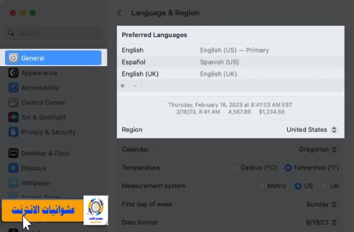The image size is (354, 232).
Task: Open First day of week Sunday dropdown
Action: click(321, 203)
